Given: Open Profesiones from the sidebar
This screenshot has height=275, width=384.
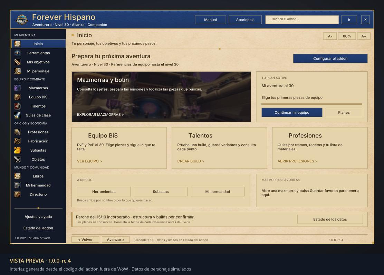Looking at the screenshot, I should 38,132.
